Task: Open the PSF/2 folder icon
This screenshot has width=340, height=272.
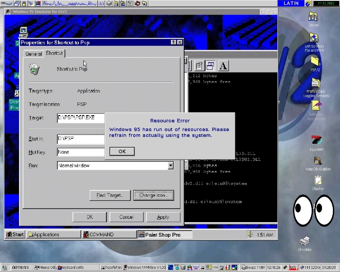Action: 315,63
